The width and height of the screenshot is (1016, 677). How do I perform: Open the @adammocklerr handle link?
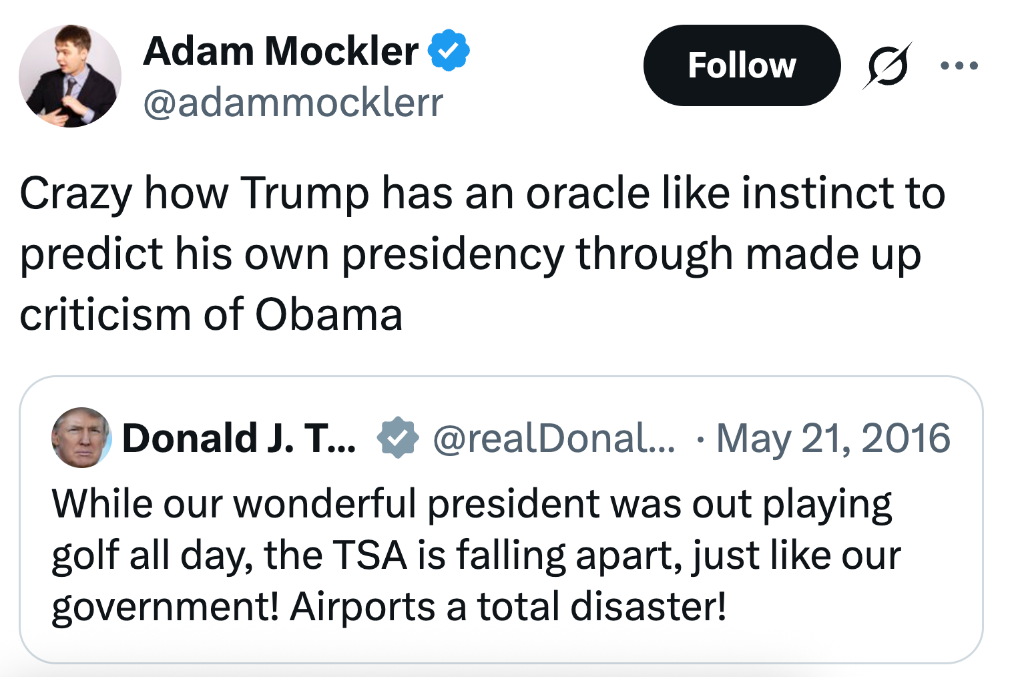[293, 103]
